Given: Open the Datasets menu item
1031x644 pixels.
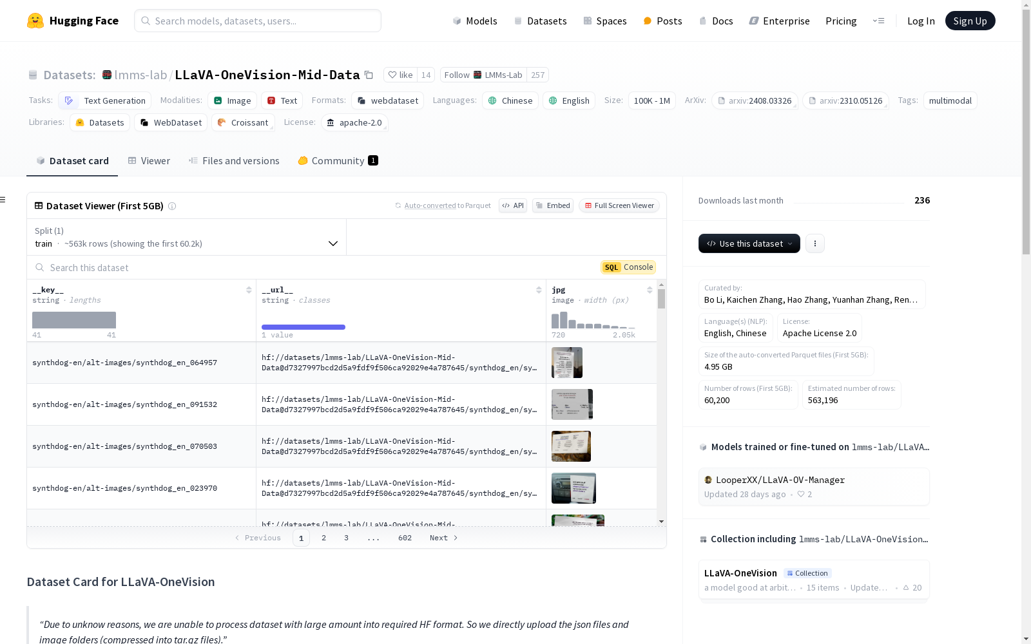Looking at the screenshot, I should (x=540, y=21).
